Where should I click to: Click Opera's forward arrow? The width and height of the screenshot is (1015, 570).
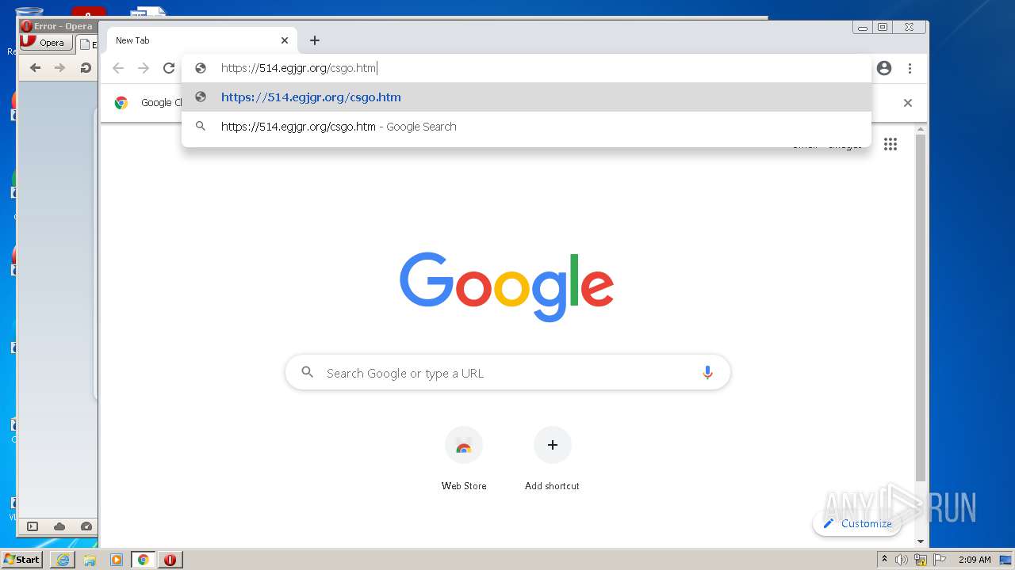click(59, 68)
